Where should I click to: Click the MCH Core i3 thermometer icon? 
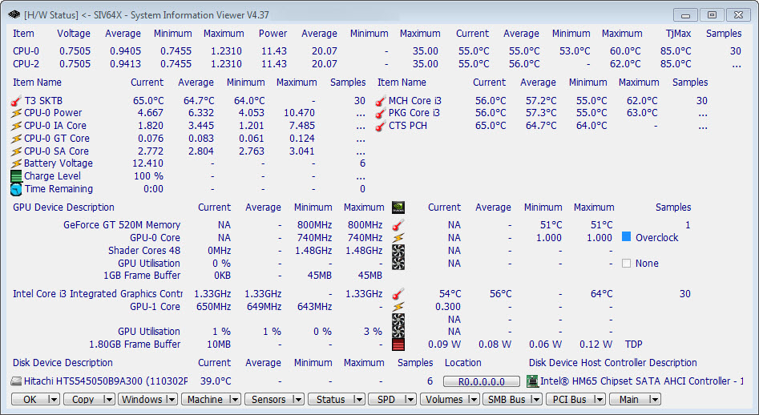point(381,101)
